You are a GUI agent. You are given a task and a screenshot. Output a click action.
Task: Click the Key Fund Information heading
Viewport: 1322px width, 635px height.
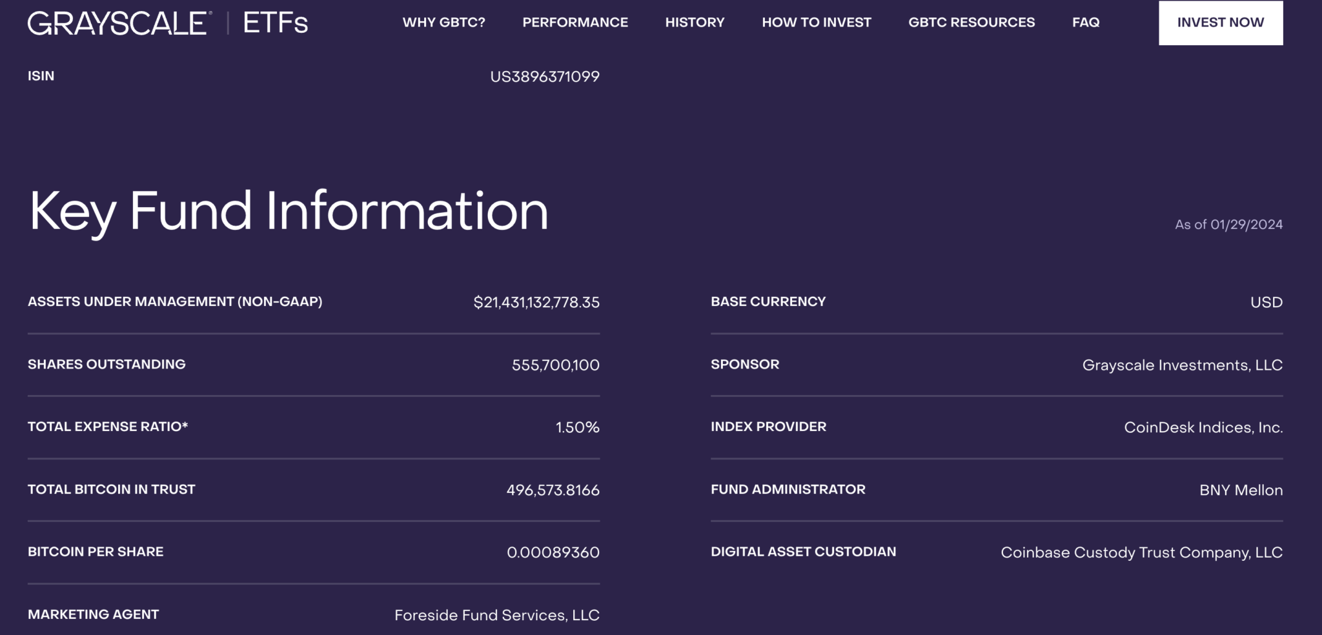click(x=289, y=211)
